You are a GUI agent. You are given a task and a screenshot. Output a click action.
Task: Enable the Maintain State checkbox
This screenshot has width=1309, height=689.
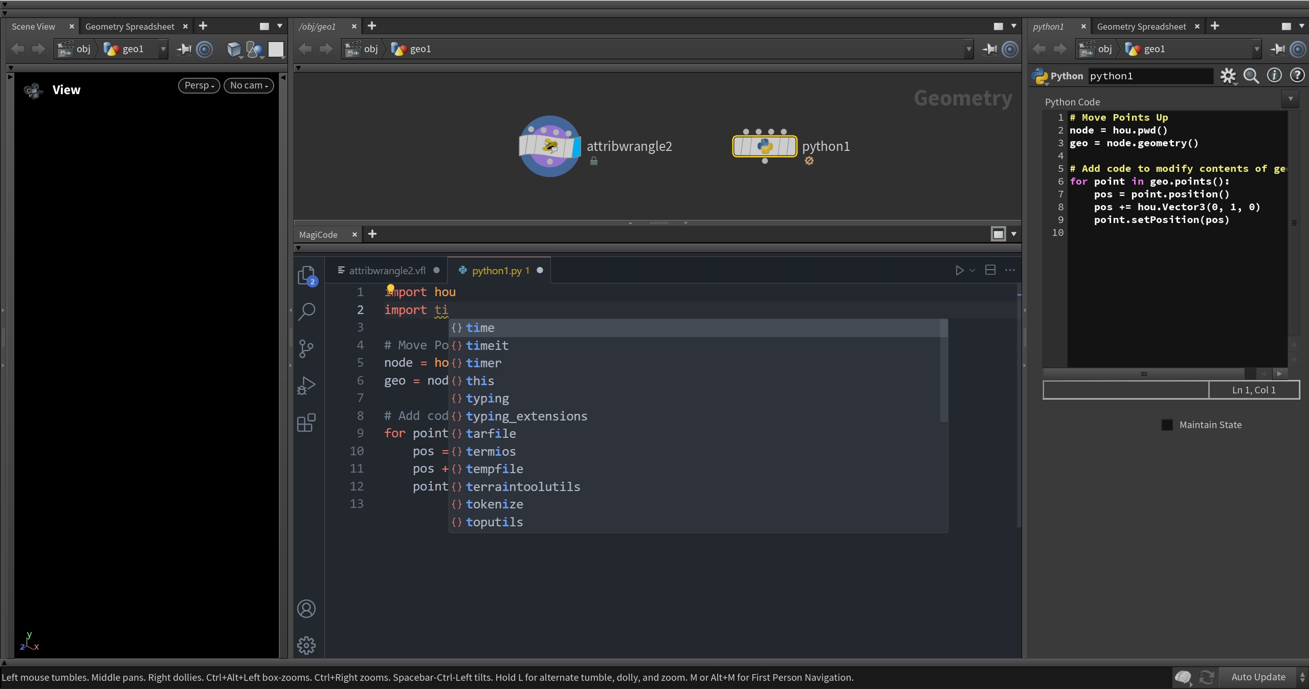[1167, 425]
